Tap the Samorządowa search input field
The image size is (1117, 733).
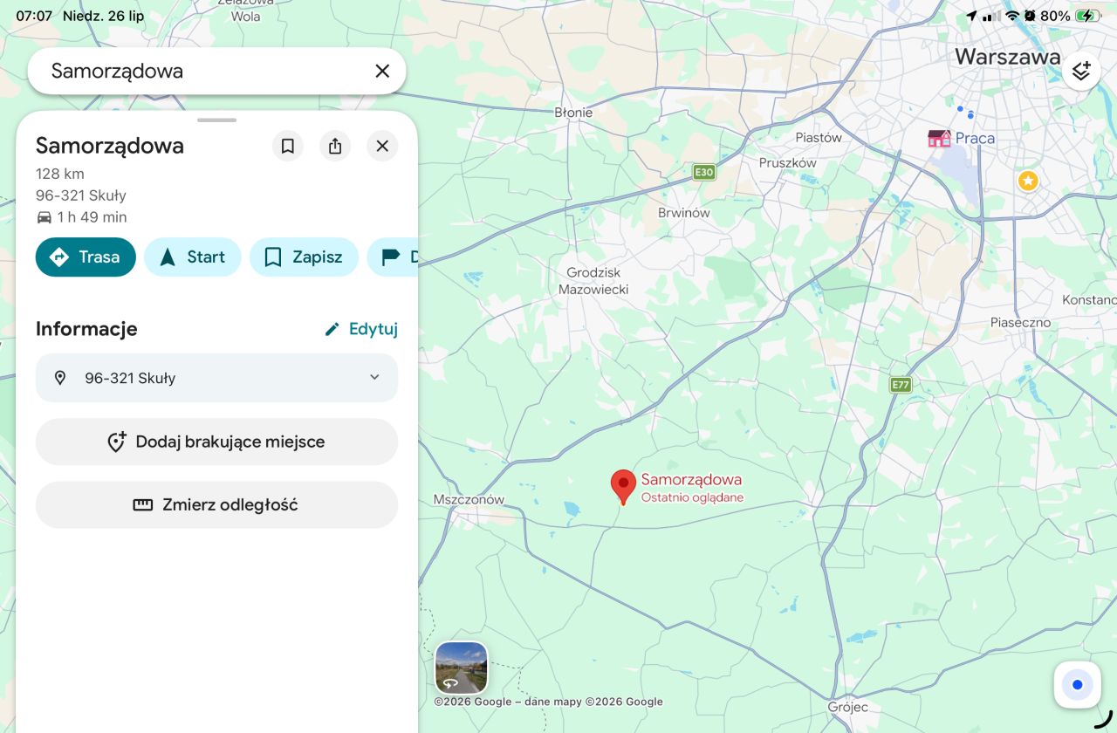[x=216, y=71]
